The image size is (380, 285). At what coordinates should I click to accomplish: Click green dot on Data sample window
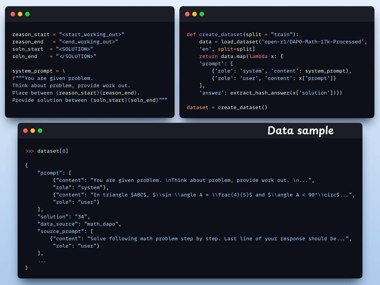click(40, 130)
